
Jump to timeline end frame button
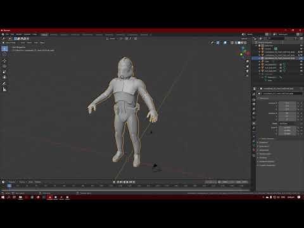coord(134,182)
